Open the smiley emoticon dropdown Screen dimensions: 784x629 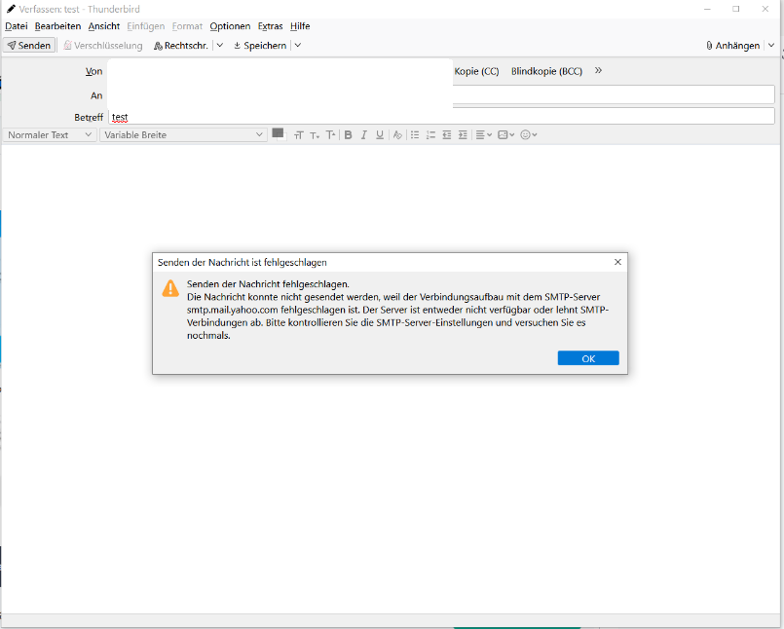[529, 135]
